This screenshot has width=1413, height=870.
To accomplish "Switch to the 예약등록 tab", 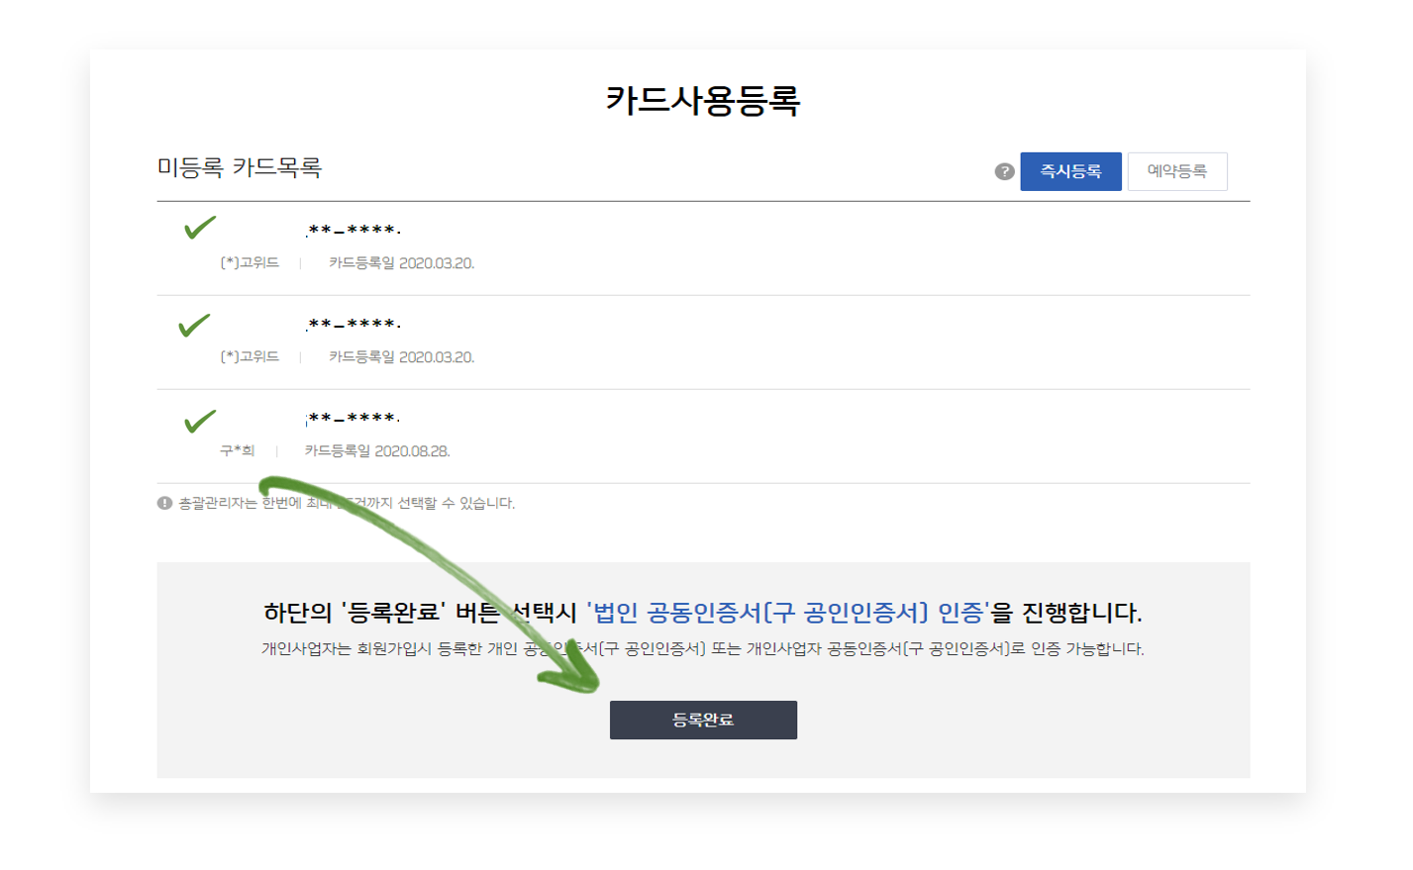I will click(x=1177, y=171).
